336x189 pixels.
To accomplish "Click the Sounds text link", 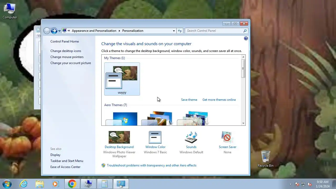I will pyautogui.click(x=191, y=147).
